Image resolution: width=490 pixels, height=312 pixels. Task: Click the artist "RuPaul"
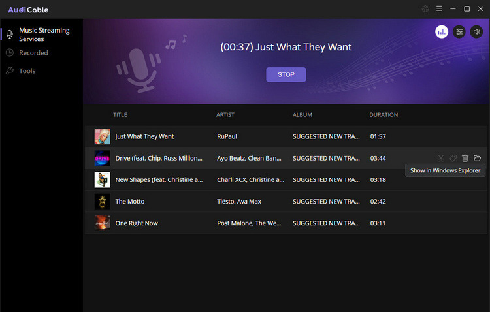pos(227,136)
